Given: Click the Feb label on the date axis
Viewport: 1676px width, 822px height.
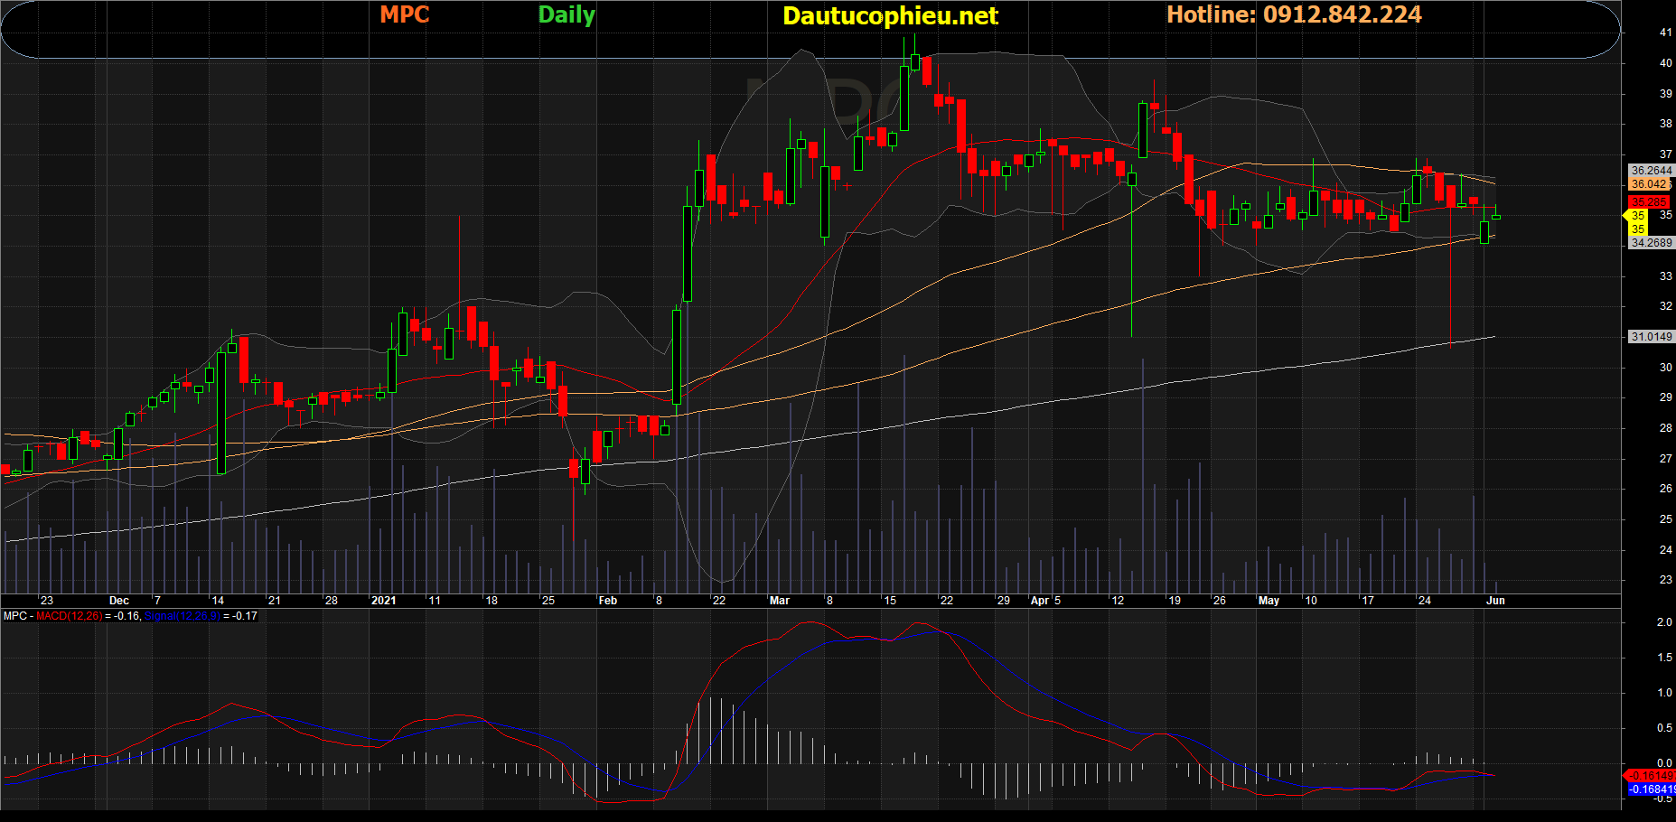Looking at the screenshot, I should pos(608,601).
